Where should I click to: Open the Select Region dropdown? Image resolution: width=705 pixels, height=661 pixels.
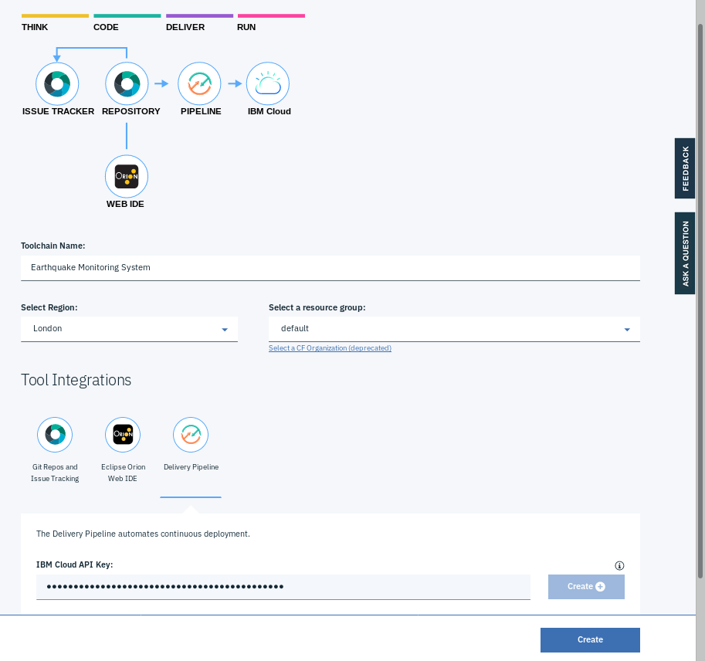coord(129,329)
